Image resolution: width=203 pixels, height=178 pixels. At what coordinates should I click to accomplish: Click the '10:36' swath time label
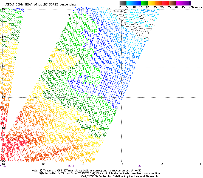pyautogui.click(x=4, y=166)
